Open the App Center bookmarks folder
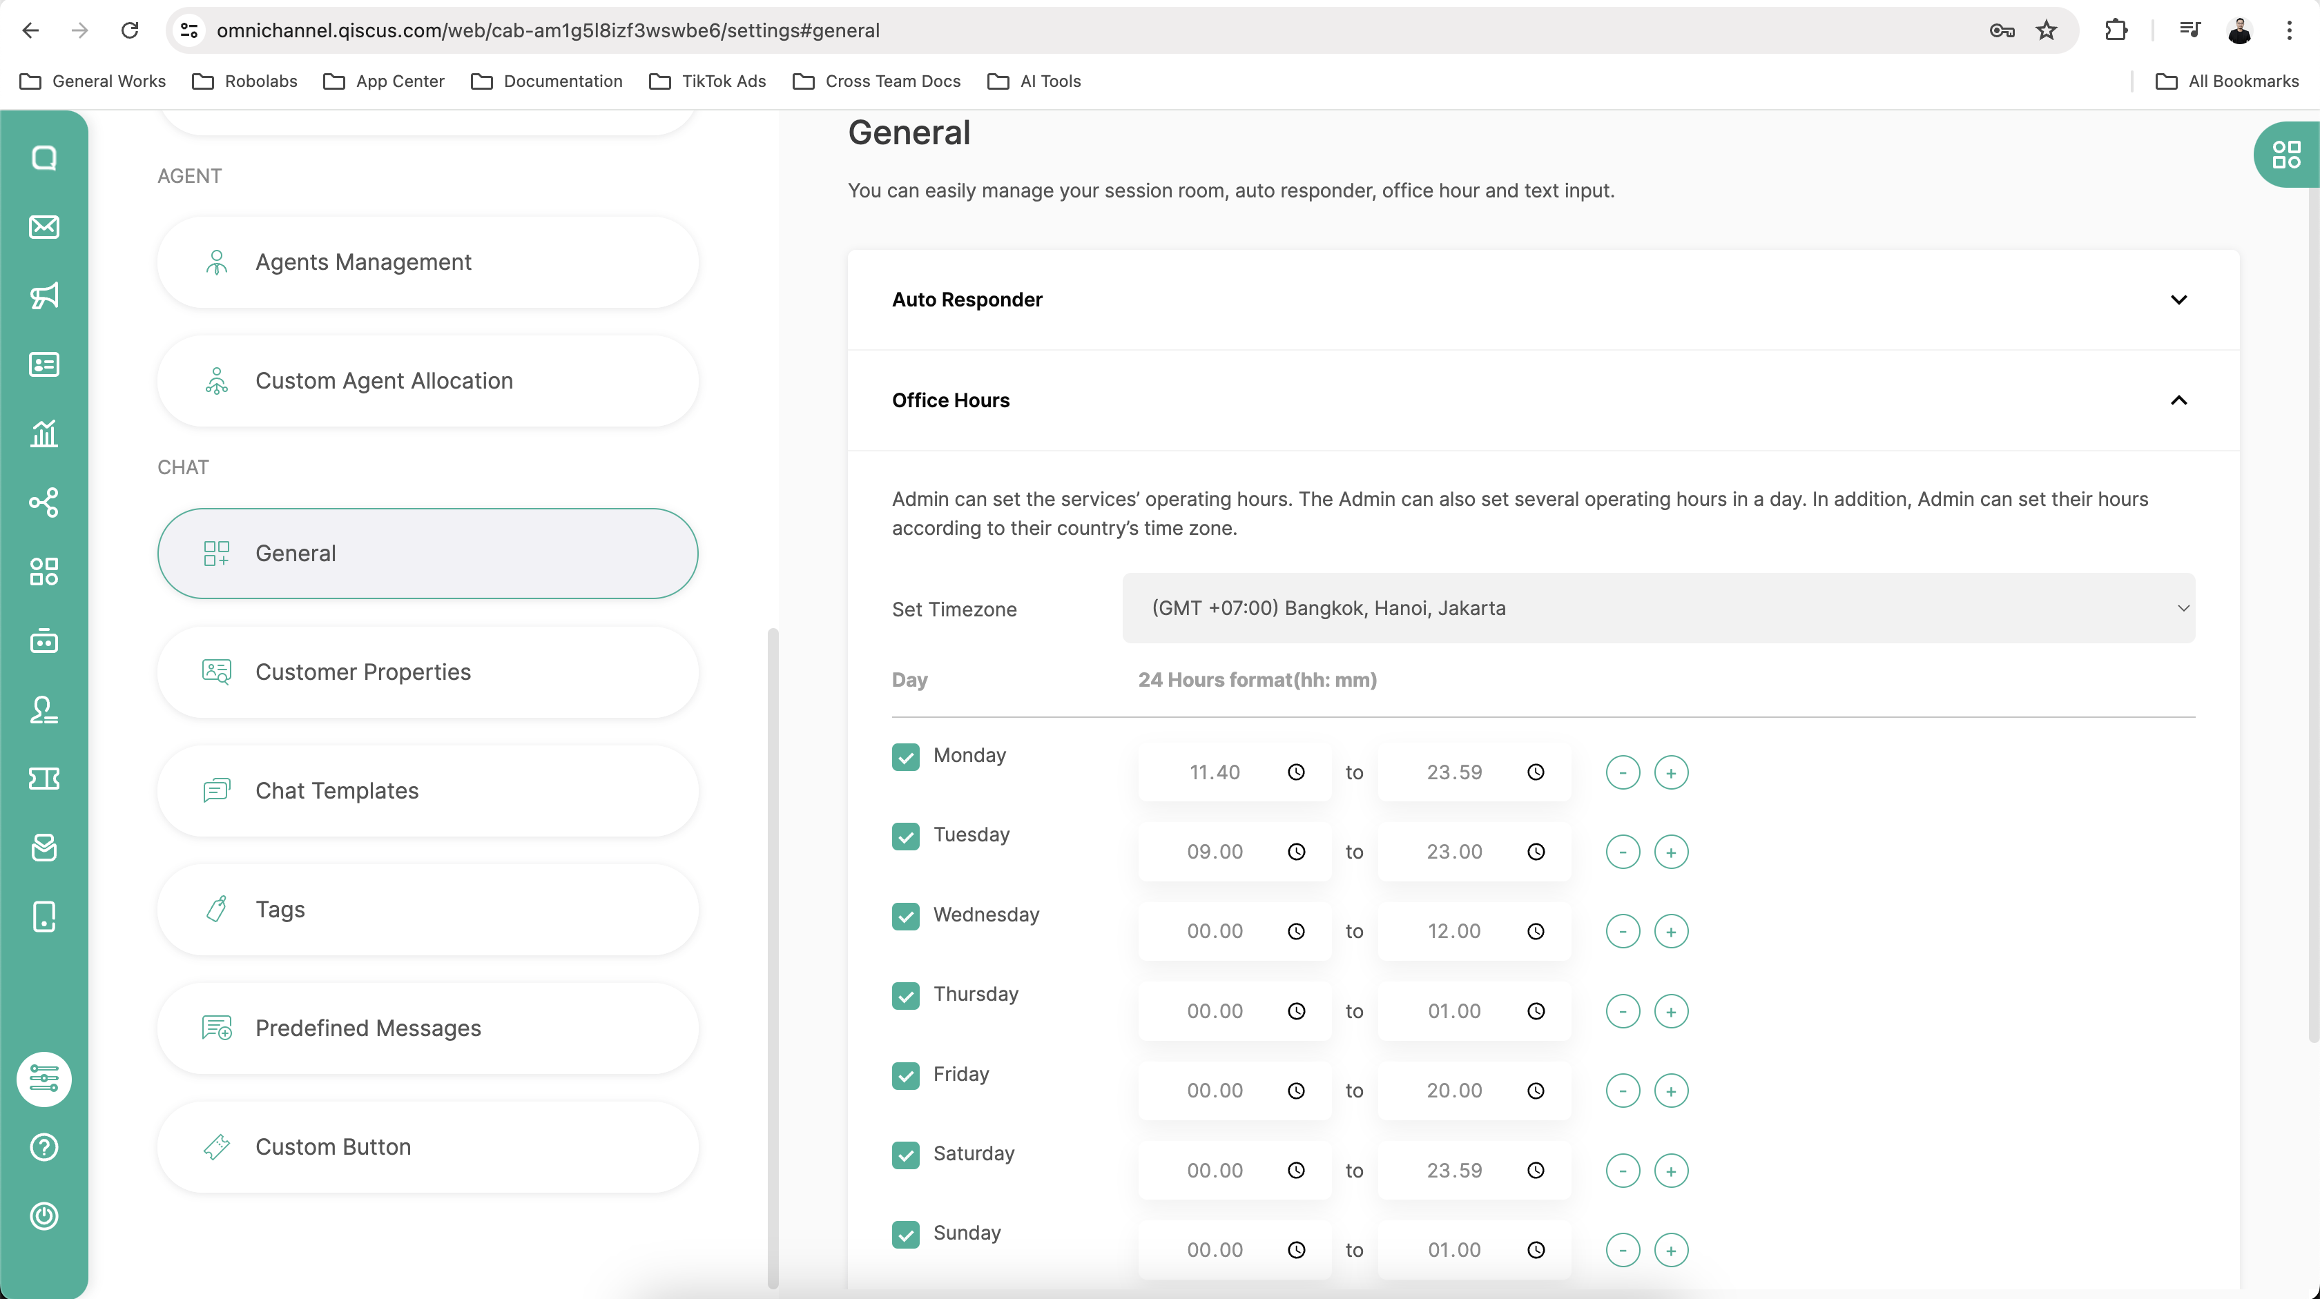Image resolution: width=2320 pixels, height=1299 pixels. (385, 81)
